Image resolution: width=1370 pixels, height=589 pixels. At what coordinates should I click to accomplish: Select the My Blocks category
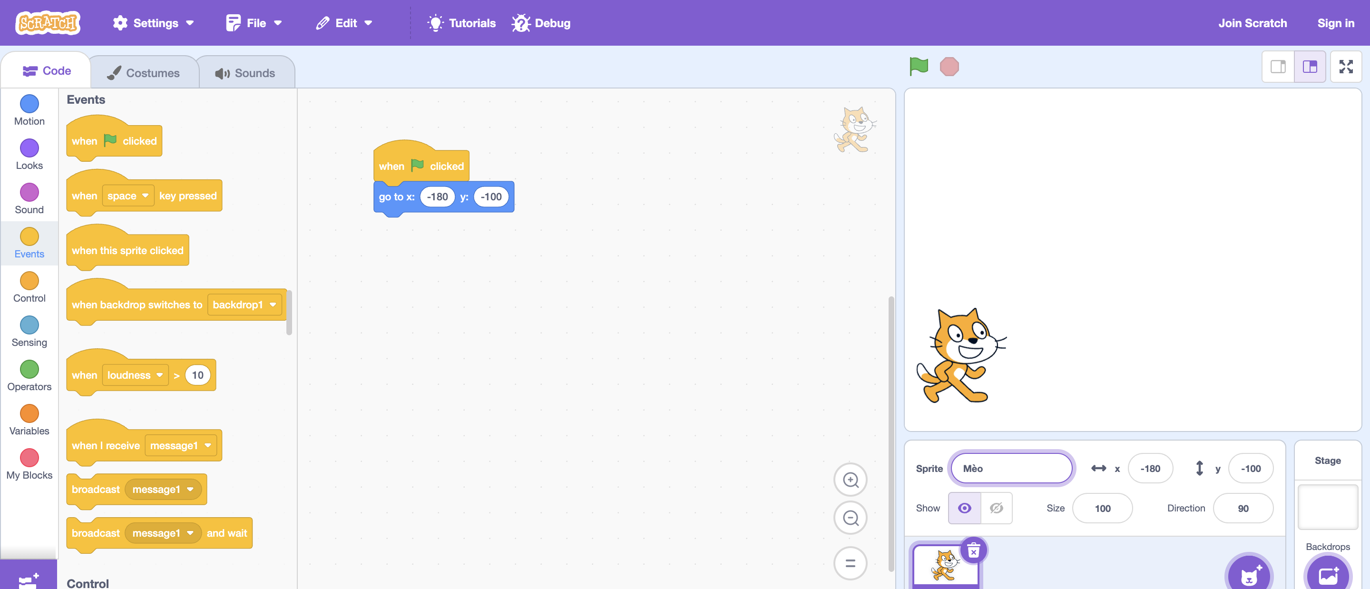[x=29, y=464]
